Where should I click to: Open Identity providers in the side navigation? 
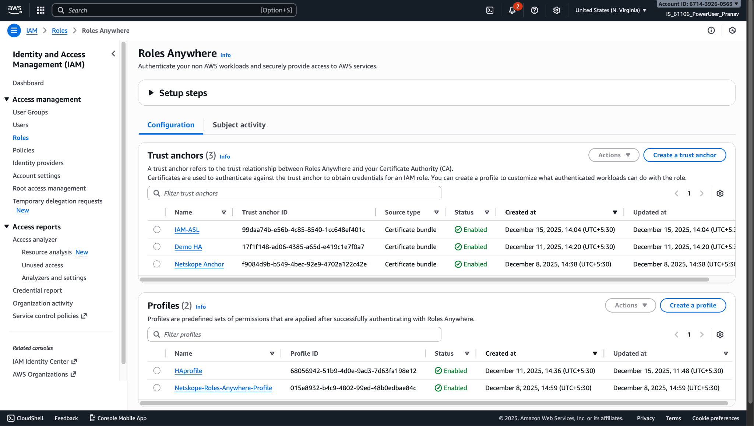pyautogui.click(x=38, y=163)
